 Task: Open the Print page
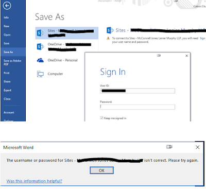(x=7, y=73)
